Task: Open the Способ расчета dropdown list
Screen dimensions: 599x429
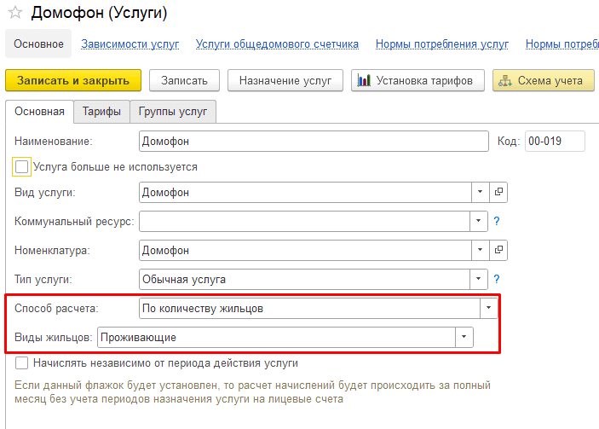Action: click(x=488, y=308)
